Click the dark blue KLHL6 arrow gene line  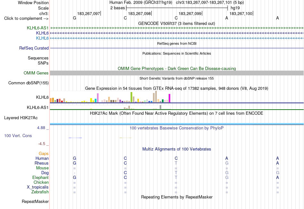177,33
